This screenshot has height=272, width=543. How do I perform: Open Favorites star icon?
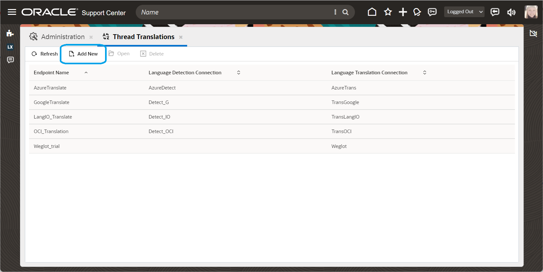coord(388,12)
